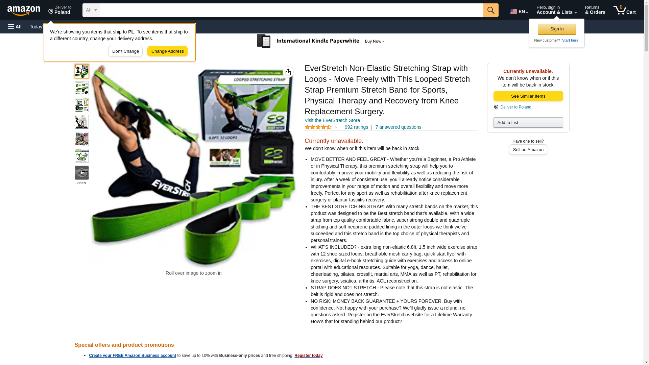
Task: Click Don't Change button
Action: pos(125,51)
